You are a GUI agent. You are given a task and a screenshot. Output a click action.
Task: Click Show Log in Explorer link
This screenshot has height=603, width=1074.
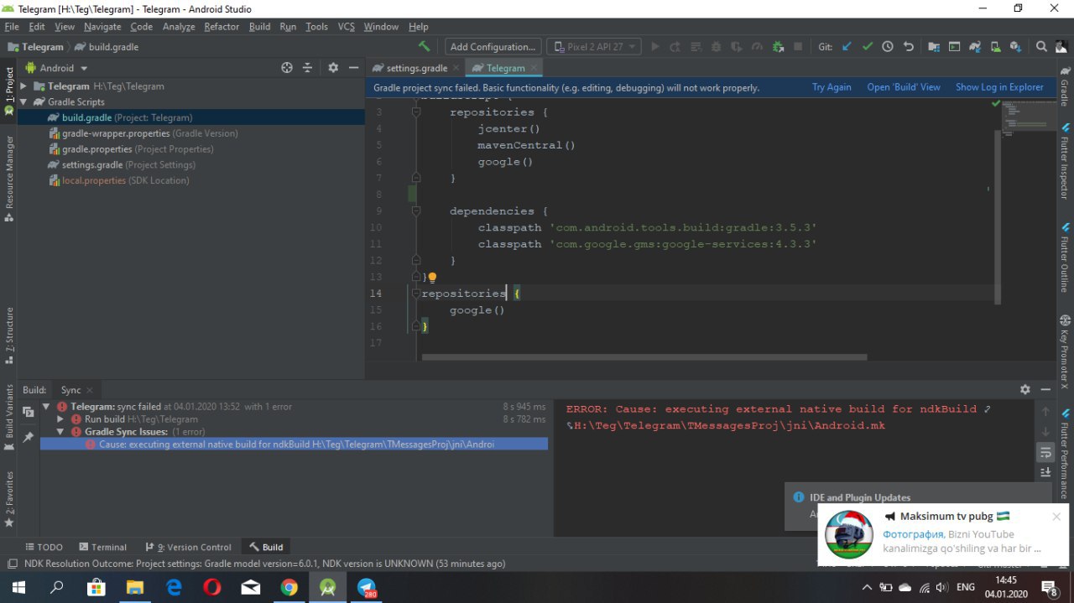click(999, 87)
